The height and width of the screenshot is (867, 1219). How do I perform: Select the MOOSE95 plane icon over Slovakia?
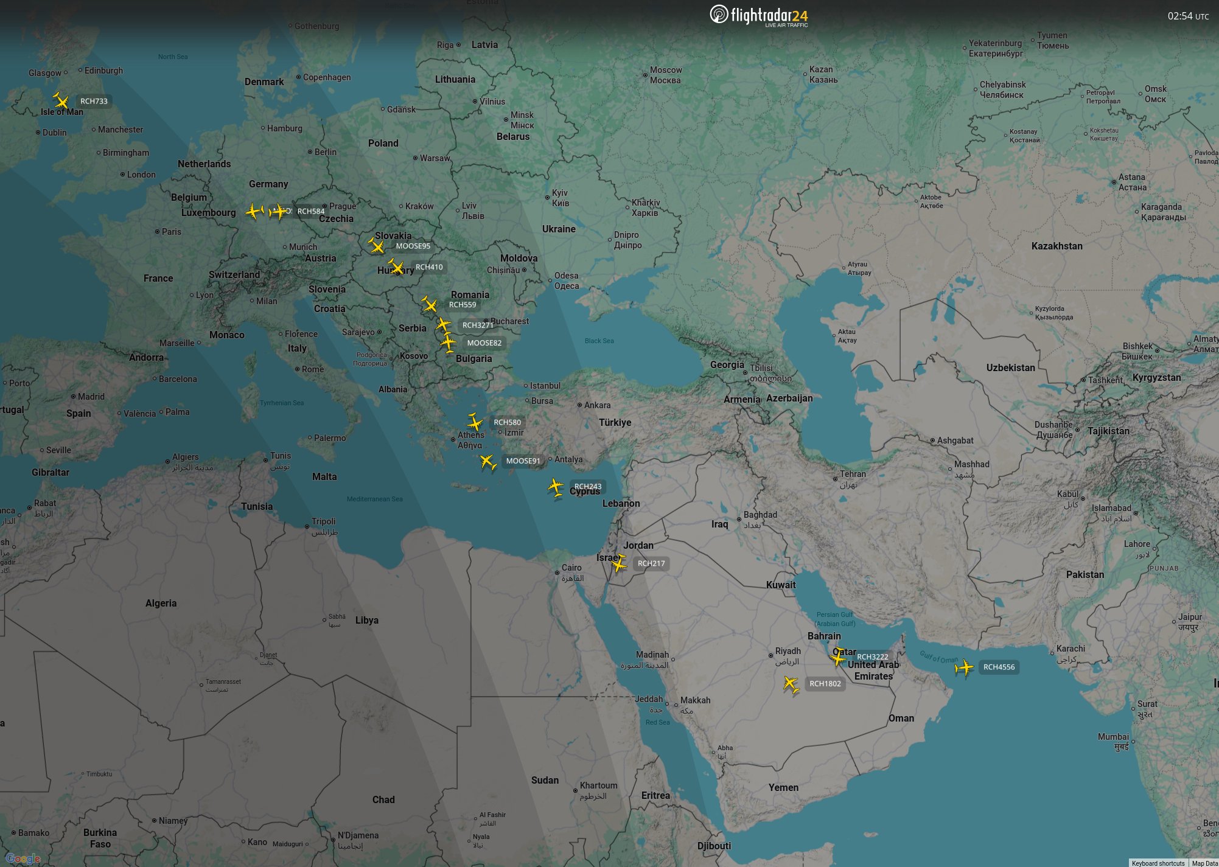[x=377, y=246]
